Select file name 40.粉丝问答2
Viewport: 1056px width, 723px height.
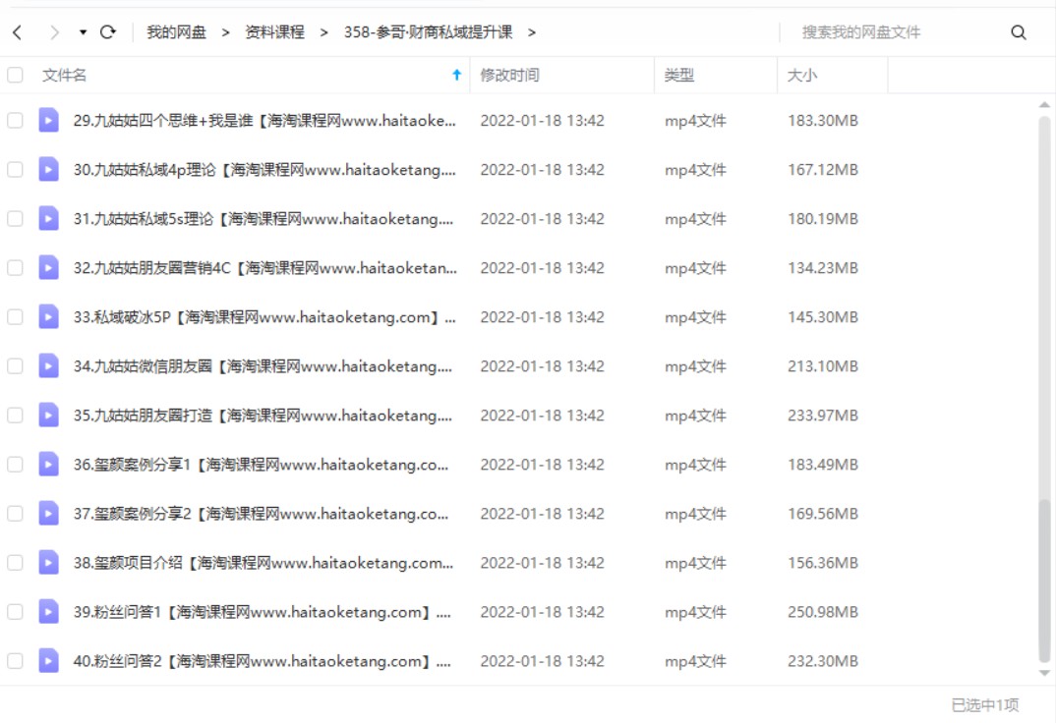[x=262, y=660]
